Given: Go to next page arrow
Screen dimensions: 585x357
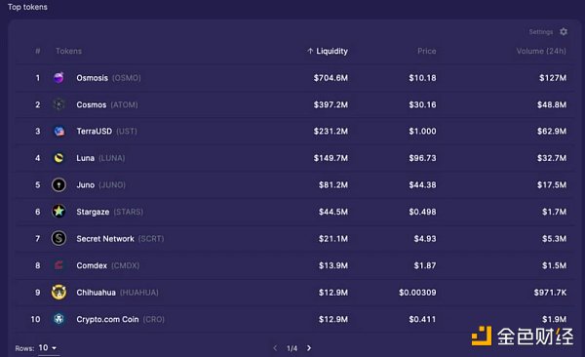Looking at the screenshot, I should point(309,348).
